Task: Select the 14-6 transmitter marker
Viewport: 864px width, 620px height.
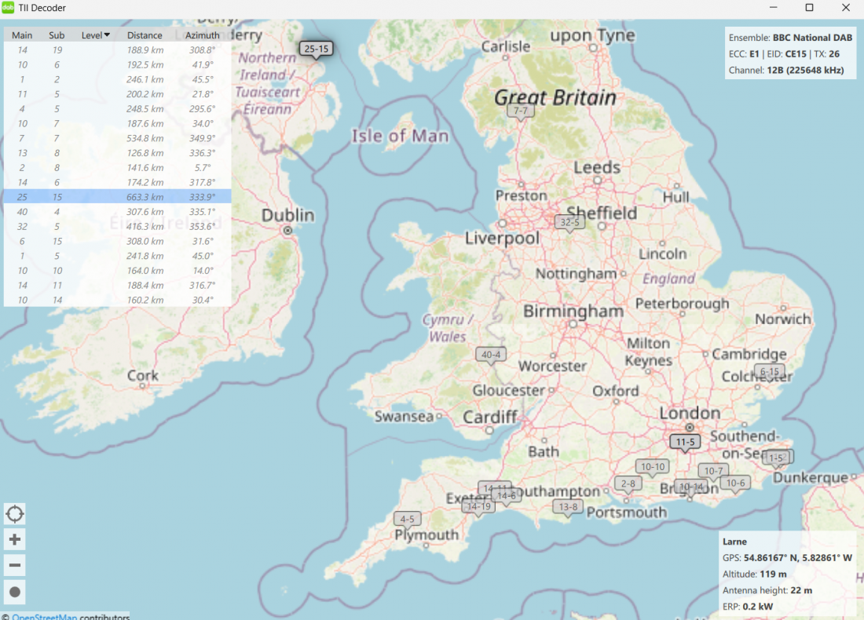Action: [507, 495]
